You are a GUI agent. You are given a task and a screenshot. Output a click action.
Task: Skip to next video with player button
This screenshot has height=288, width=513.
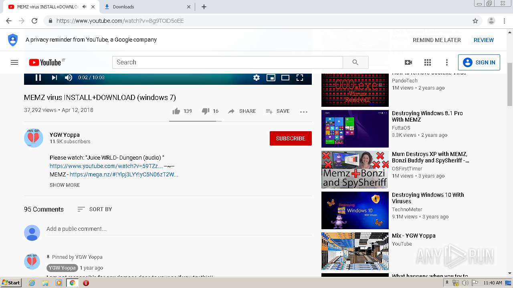[x=54, y=78]
